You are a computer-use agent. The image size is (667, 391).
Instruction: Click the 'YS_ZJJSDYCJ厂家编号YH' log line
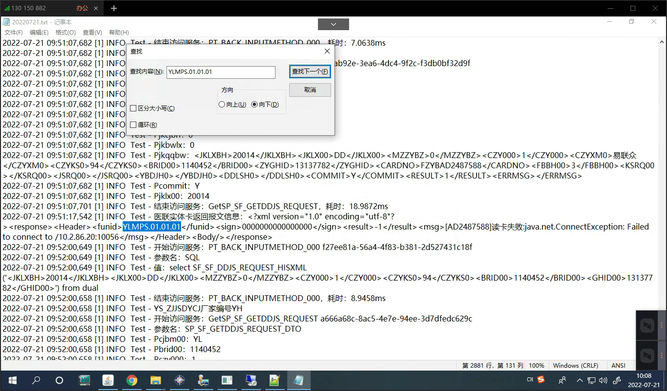[123, 308]
